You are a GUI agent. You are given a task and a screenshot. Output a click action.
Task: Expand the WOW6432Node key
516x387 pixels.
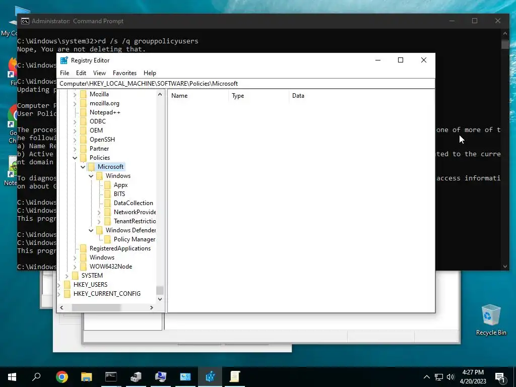[x=75, y=267]
